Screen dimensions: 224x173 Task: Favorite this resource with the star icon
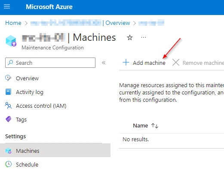pyautogui.click(x=130, y=38)
